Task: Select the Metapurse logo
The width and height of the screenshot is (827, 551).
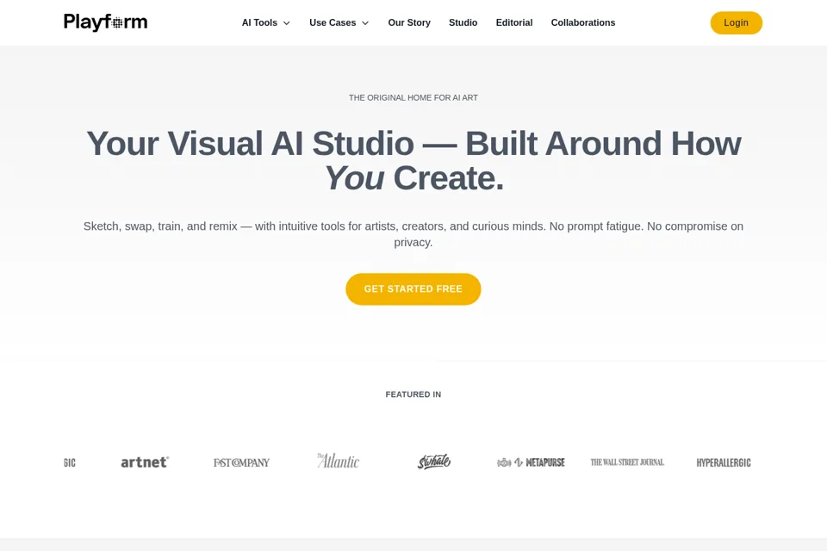Action: tap(531, 462)
